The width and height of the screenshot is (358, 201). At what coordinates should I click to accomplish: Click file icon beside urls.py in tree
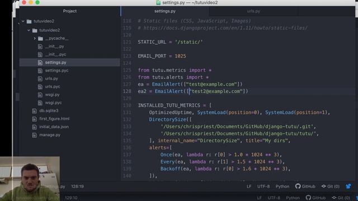40,79
